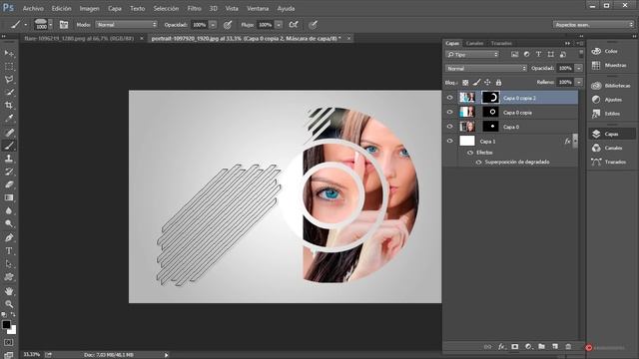Open the Ventana menu
639x359 pixels.
click(x=258, y=8)
